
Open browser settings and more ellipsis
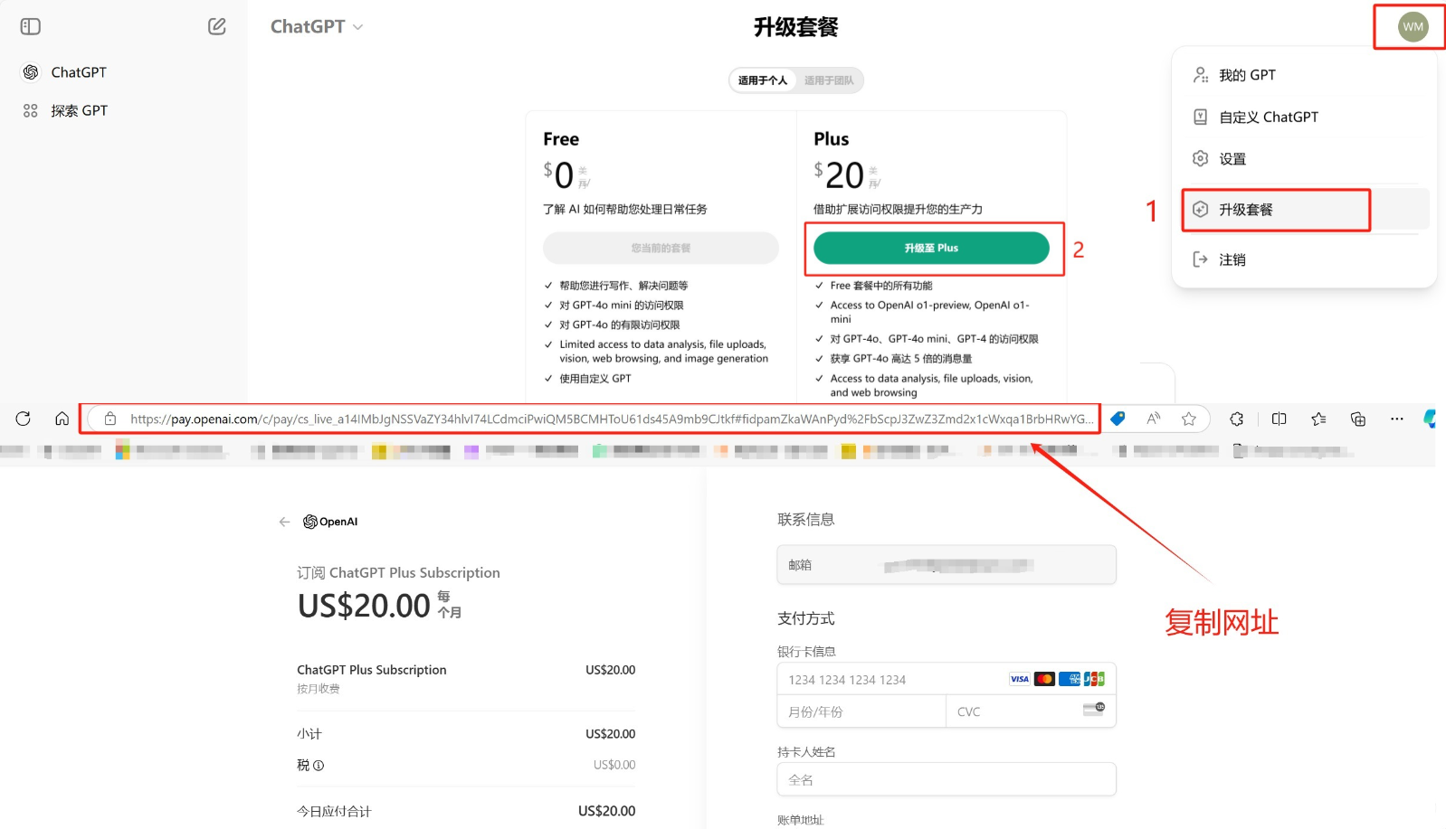click(1397, 419)
